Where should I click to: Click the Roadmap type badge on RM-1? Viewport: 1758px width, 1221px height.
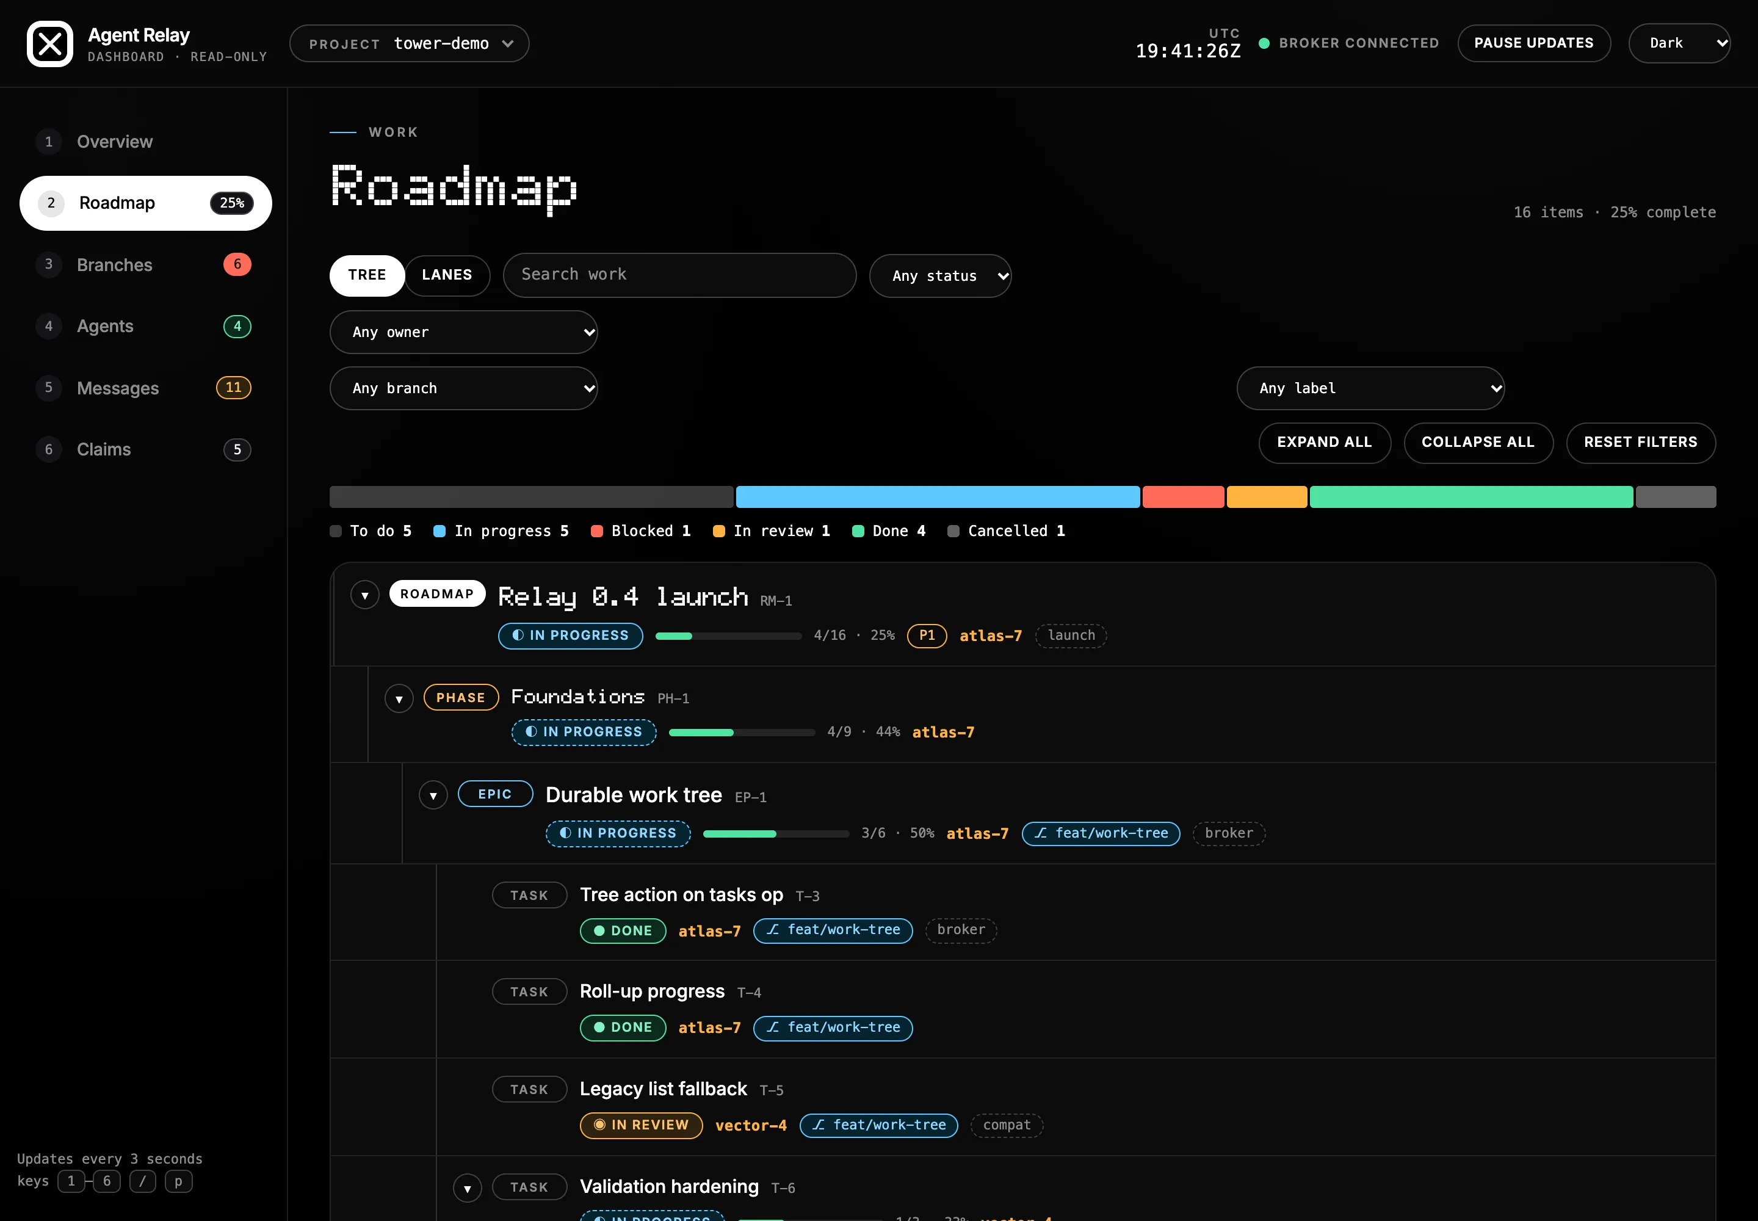tap(438, 593)
